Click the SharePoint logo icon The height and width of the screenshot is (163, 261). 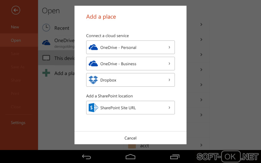[x=93, y=108]
